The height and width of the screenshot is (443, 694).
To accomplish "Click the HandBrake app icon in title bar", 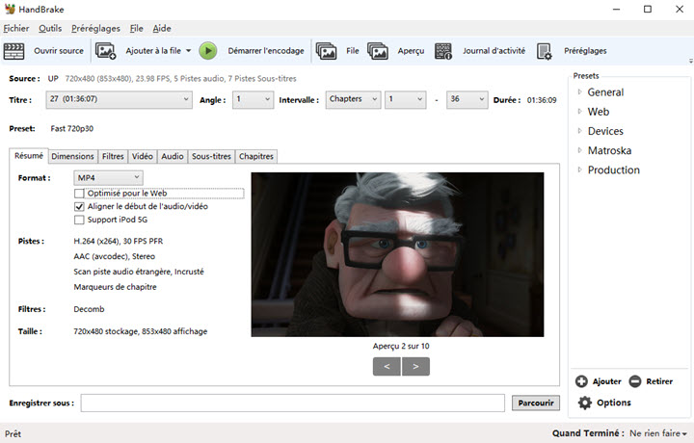I will [10, 9].
